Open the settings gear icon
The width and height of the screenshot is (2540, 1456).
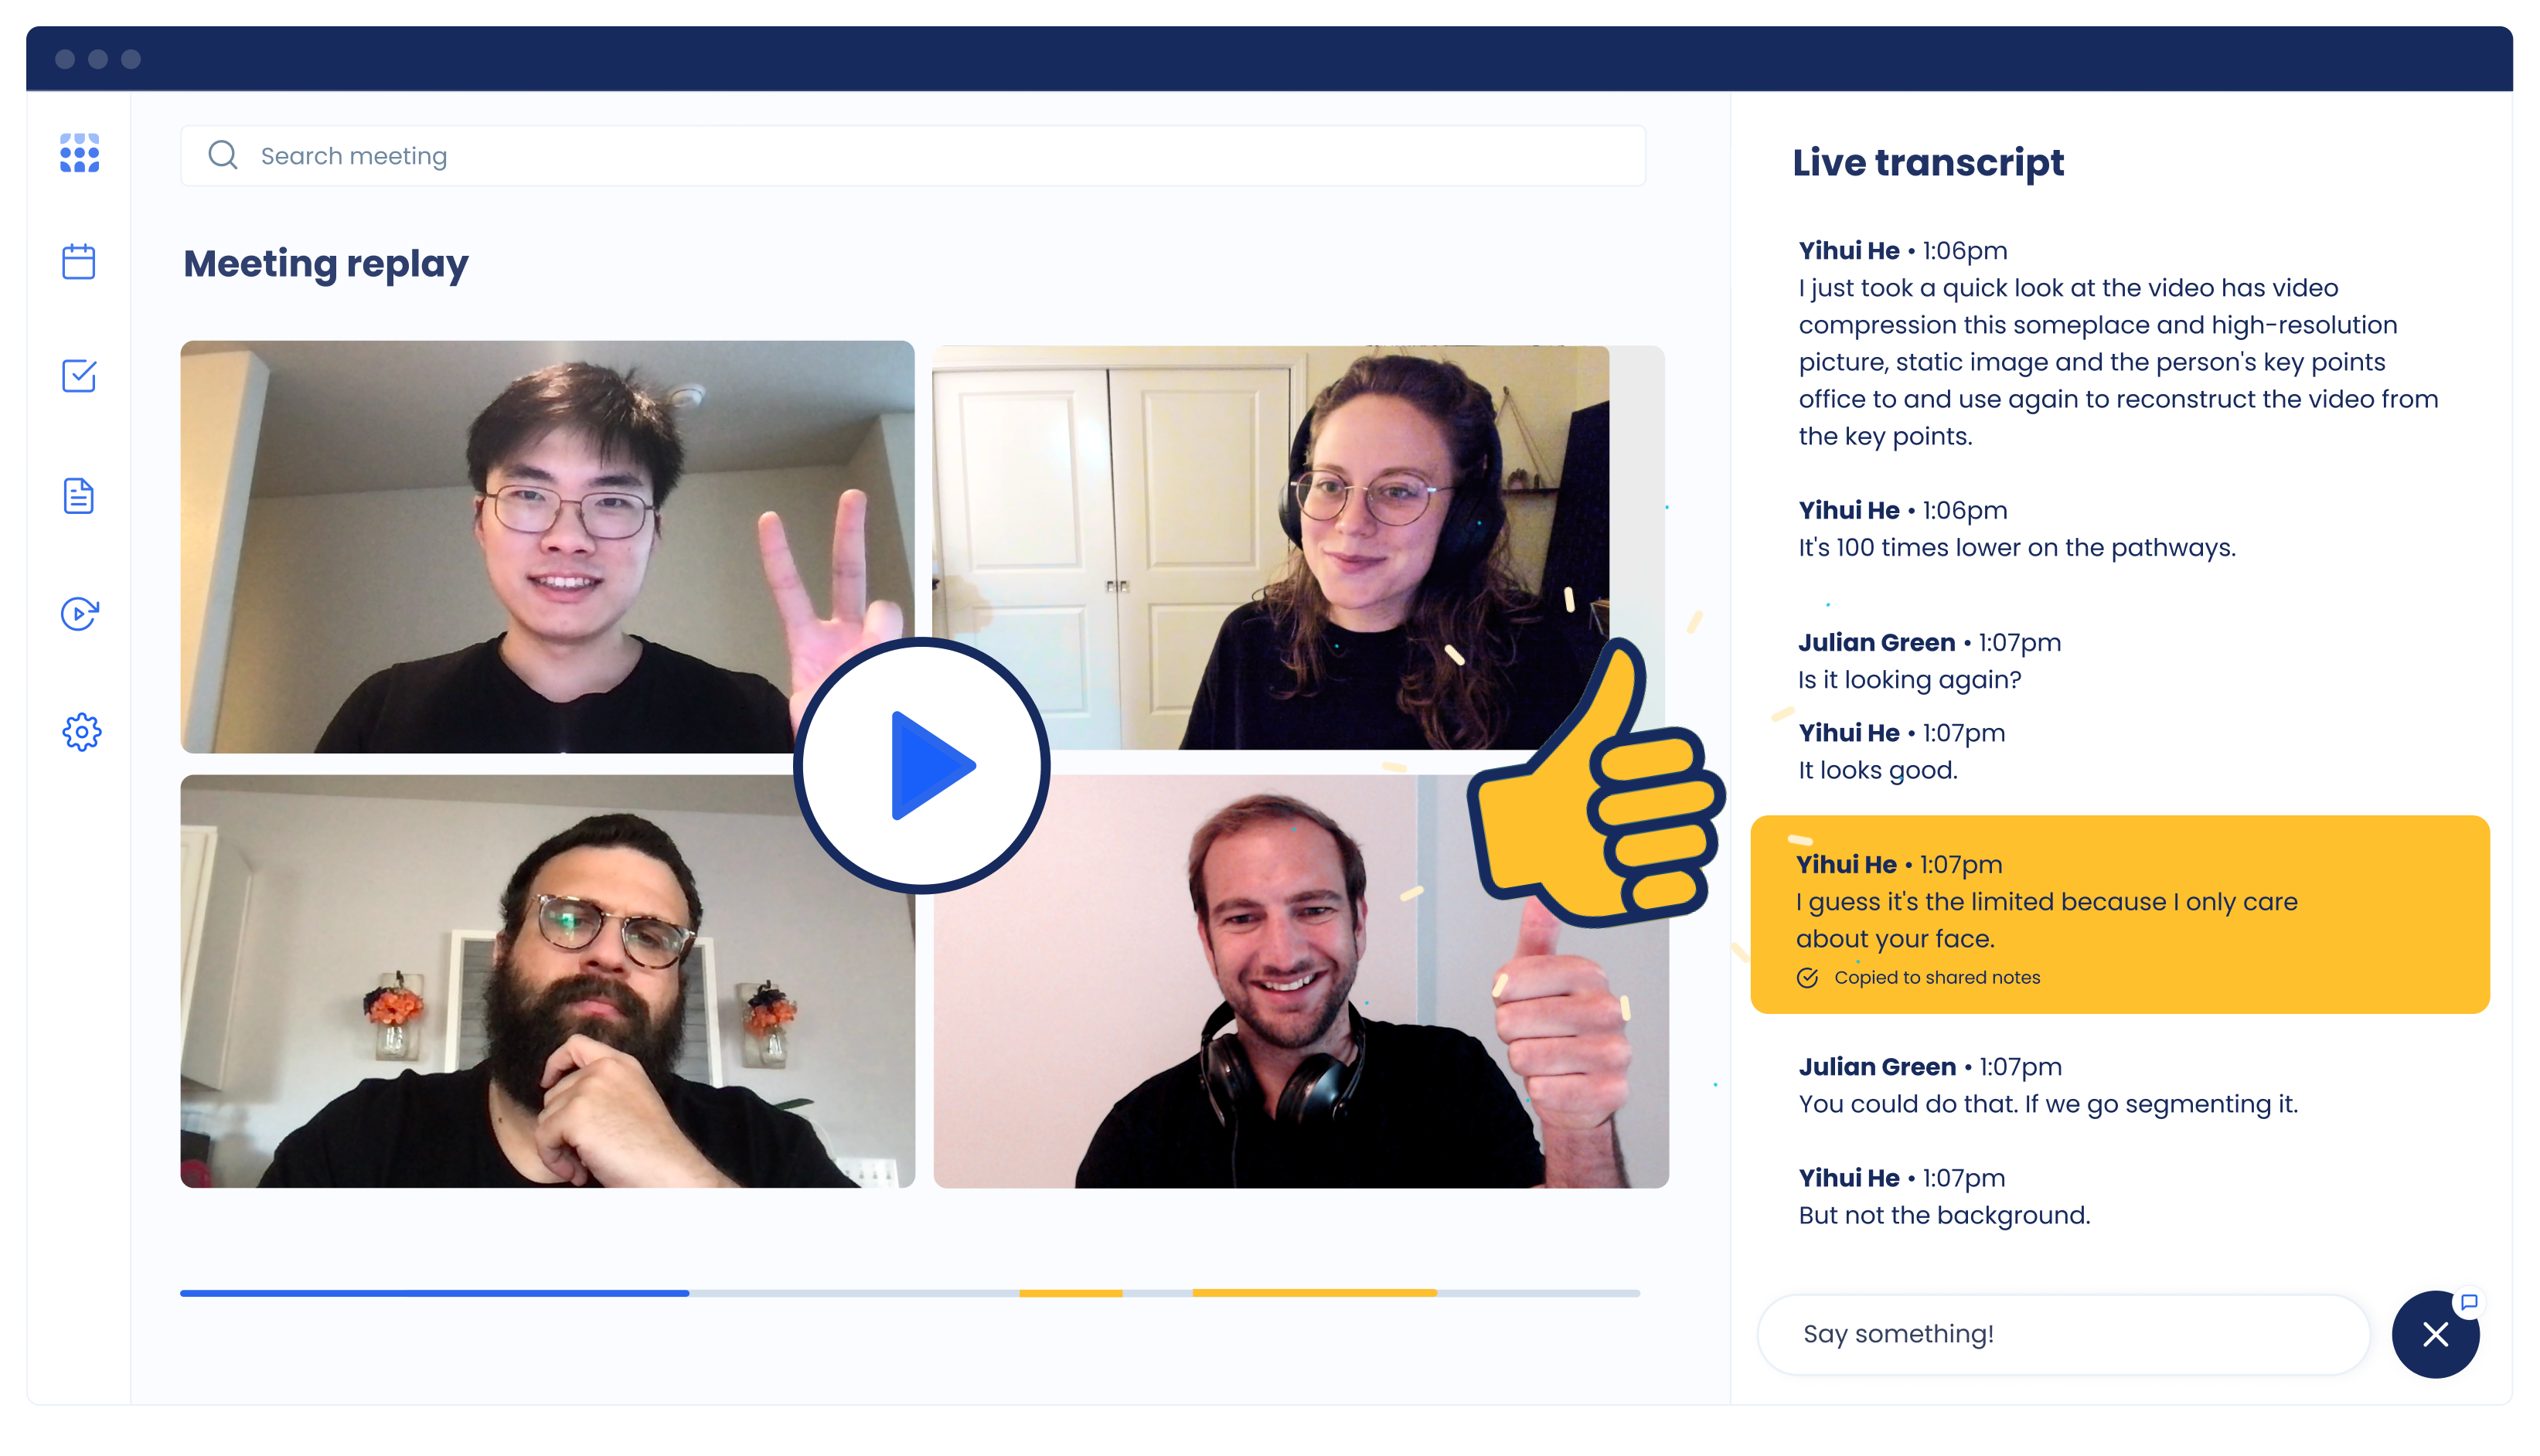pos(81,732)
